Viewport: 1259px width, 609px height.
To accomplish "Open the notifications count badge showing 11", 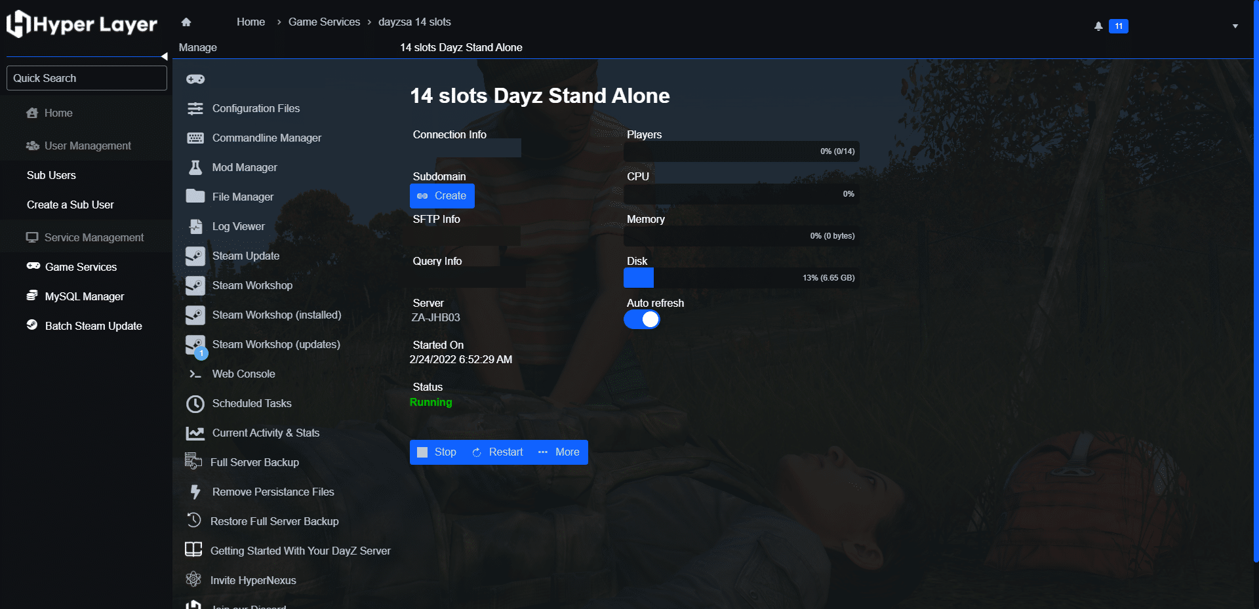I will pyautogui.click(x=1119, y=26).
